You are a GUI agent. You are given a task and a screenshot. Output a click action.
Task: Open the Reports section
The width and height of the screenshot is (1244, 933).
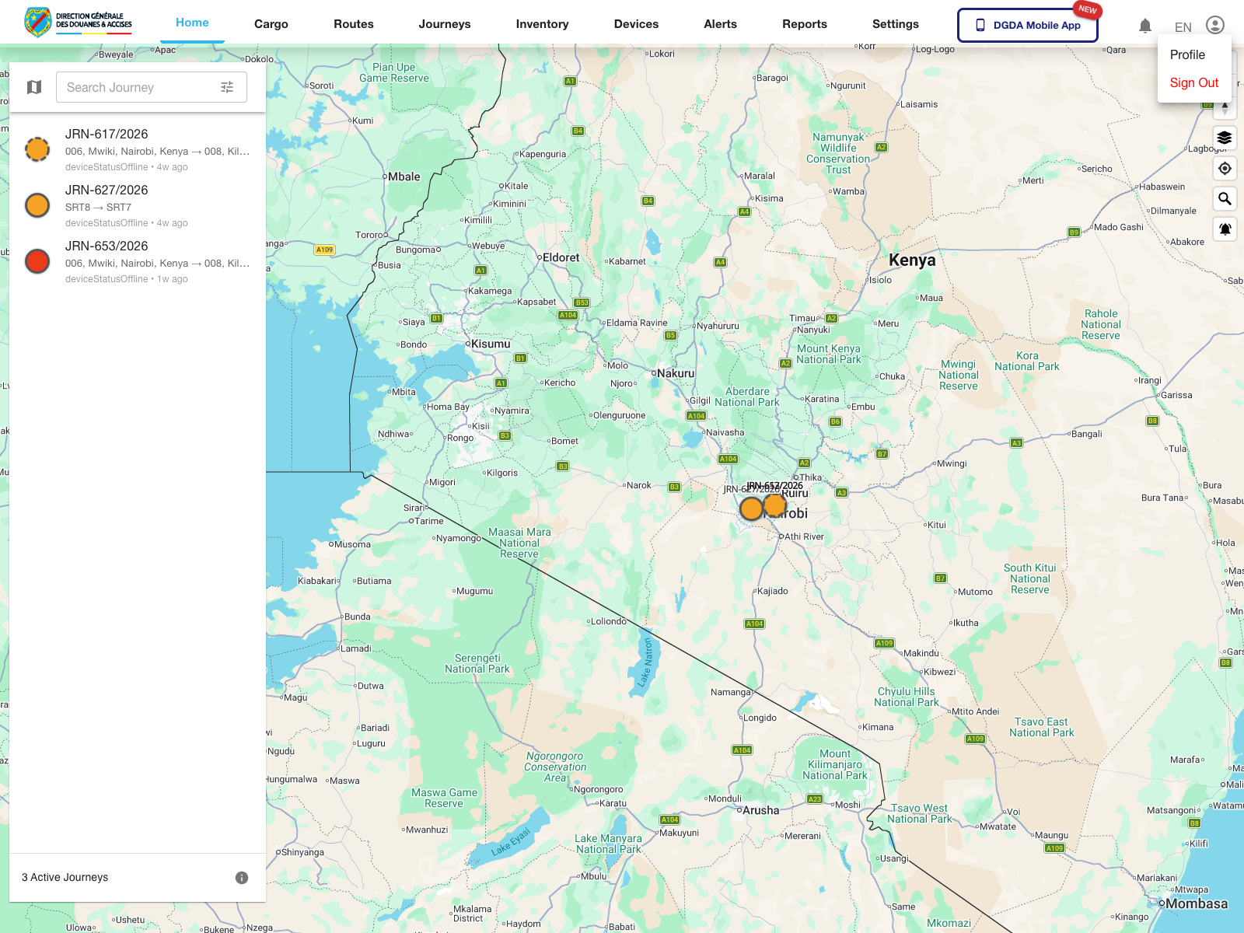(x=804, y=24)
